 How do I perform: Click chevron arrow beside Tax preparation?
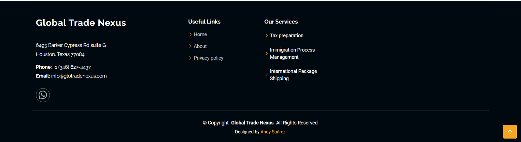pyautogui.click(x=266, y=35)
